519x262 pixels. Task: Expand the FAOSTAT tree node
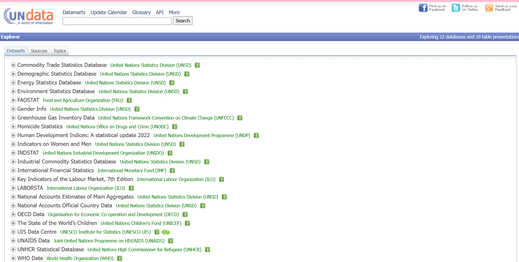13,100
